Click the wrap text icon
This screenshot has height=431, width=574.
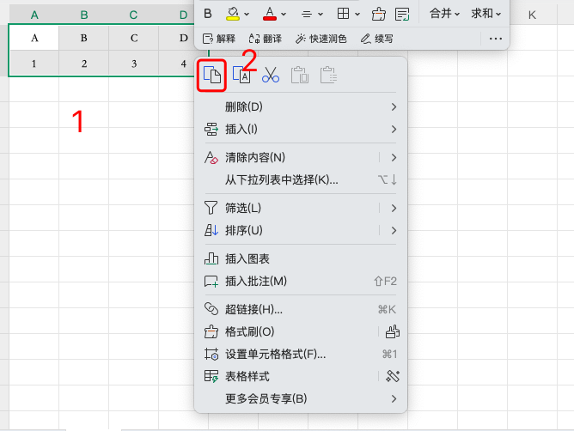click(x=402, y=15)
